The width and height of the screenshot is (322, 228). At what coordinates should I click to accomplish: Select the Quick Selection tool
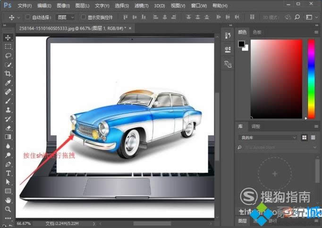8,65
